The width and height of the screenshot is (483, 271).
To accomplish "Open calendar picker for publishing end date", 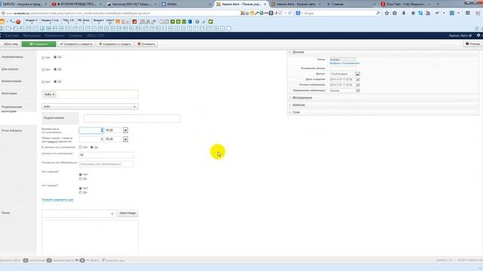I will 358,90.
